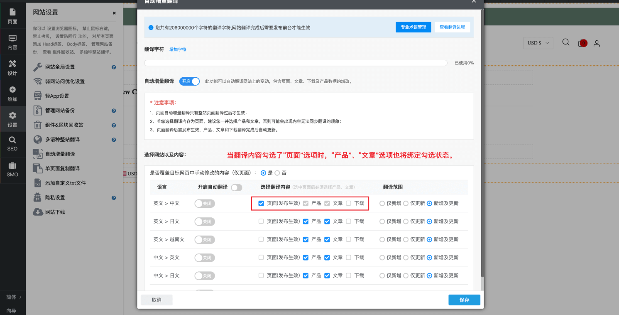This screenshot has height=315, width=619.
Task: Select 多语种整站翻译 in settings list
Action: tap(62, 140)
